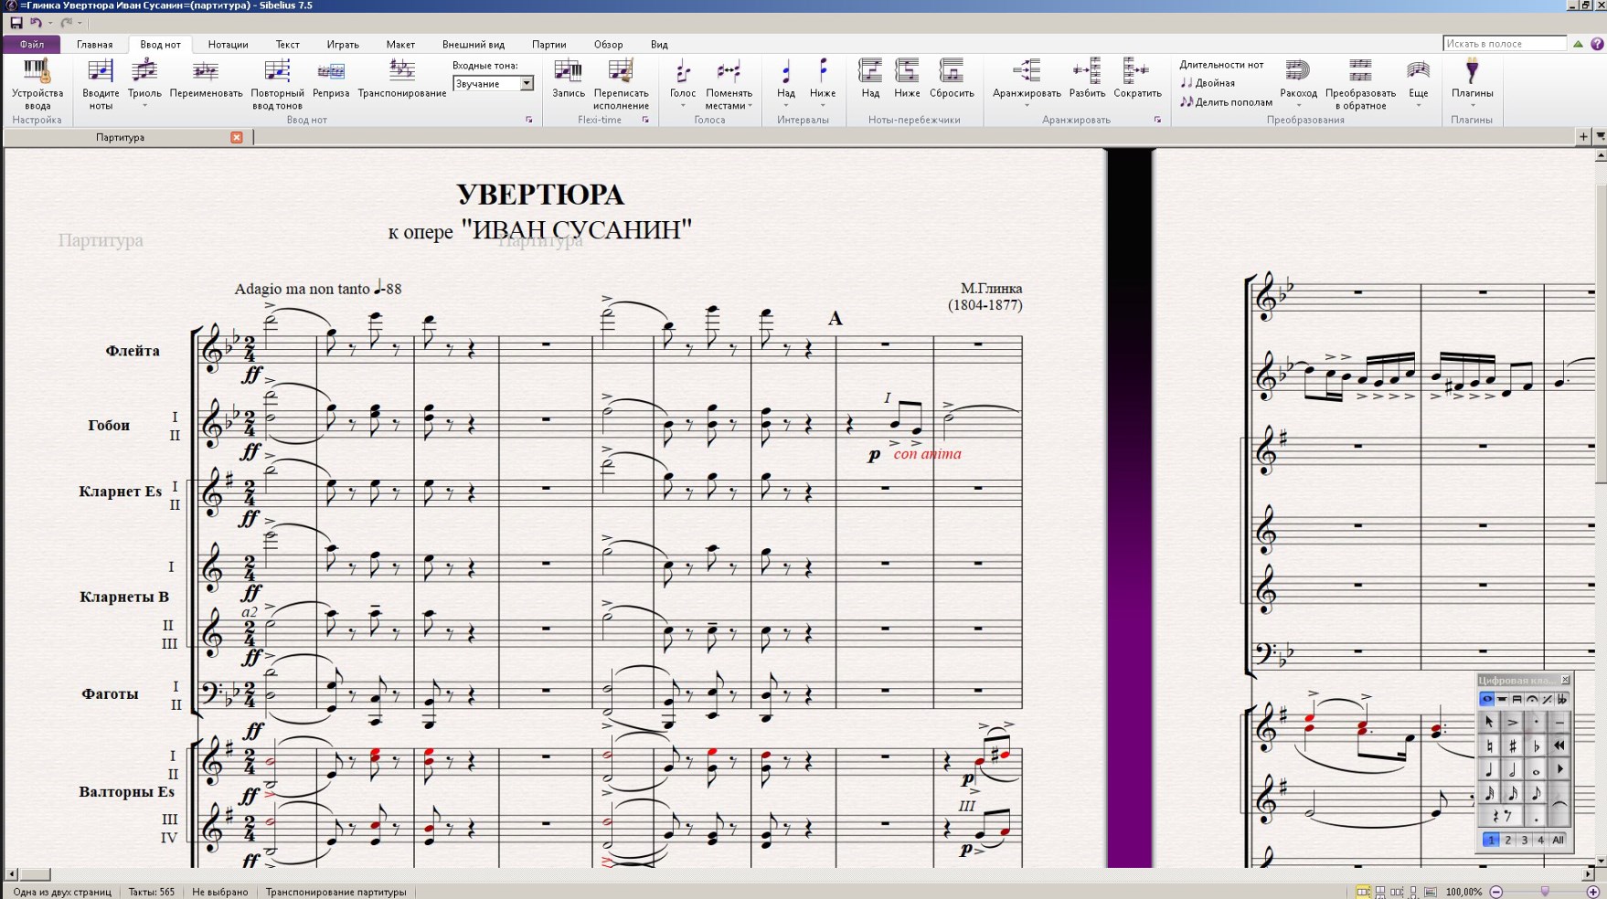Click in the Искать в полосе search field

1505,44
